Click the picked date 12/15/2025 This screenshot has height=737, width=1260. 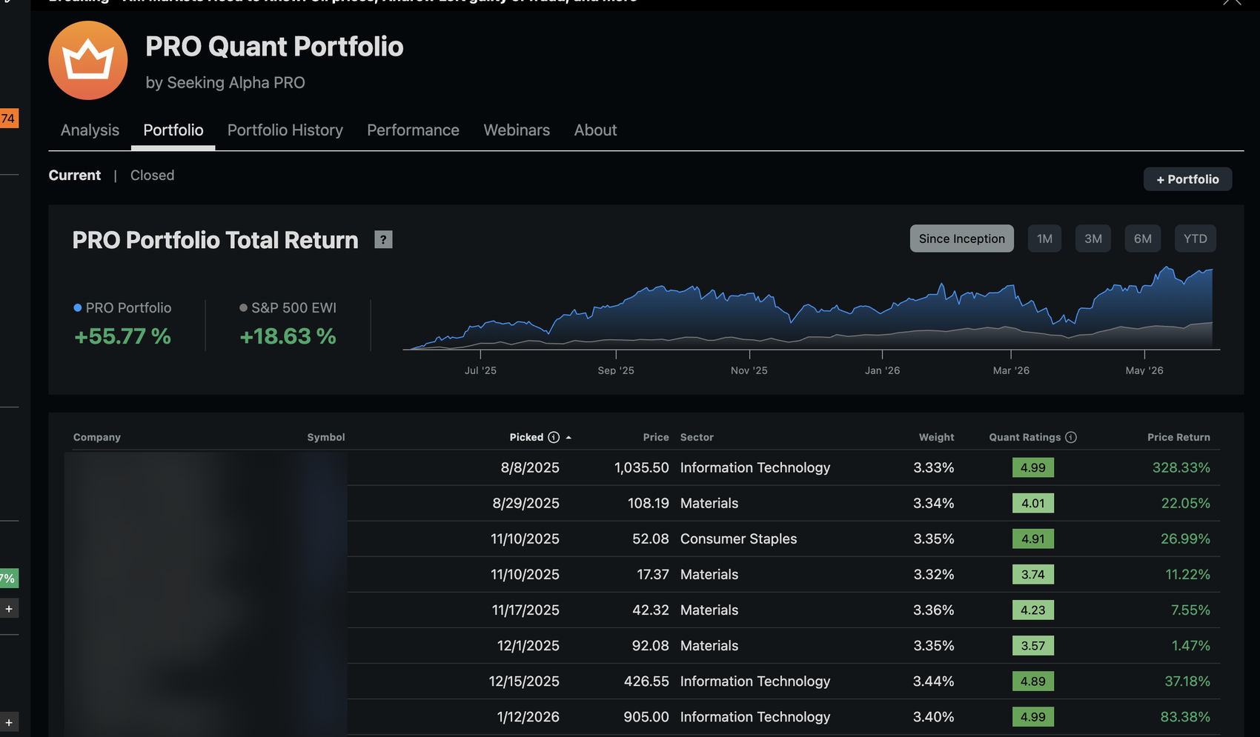pos(524,681)
